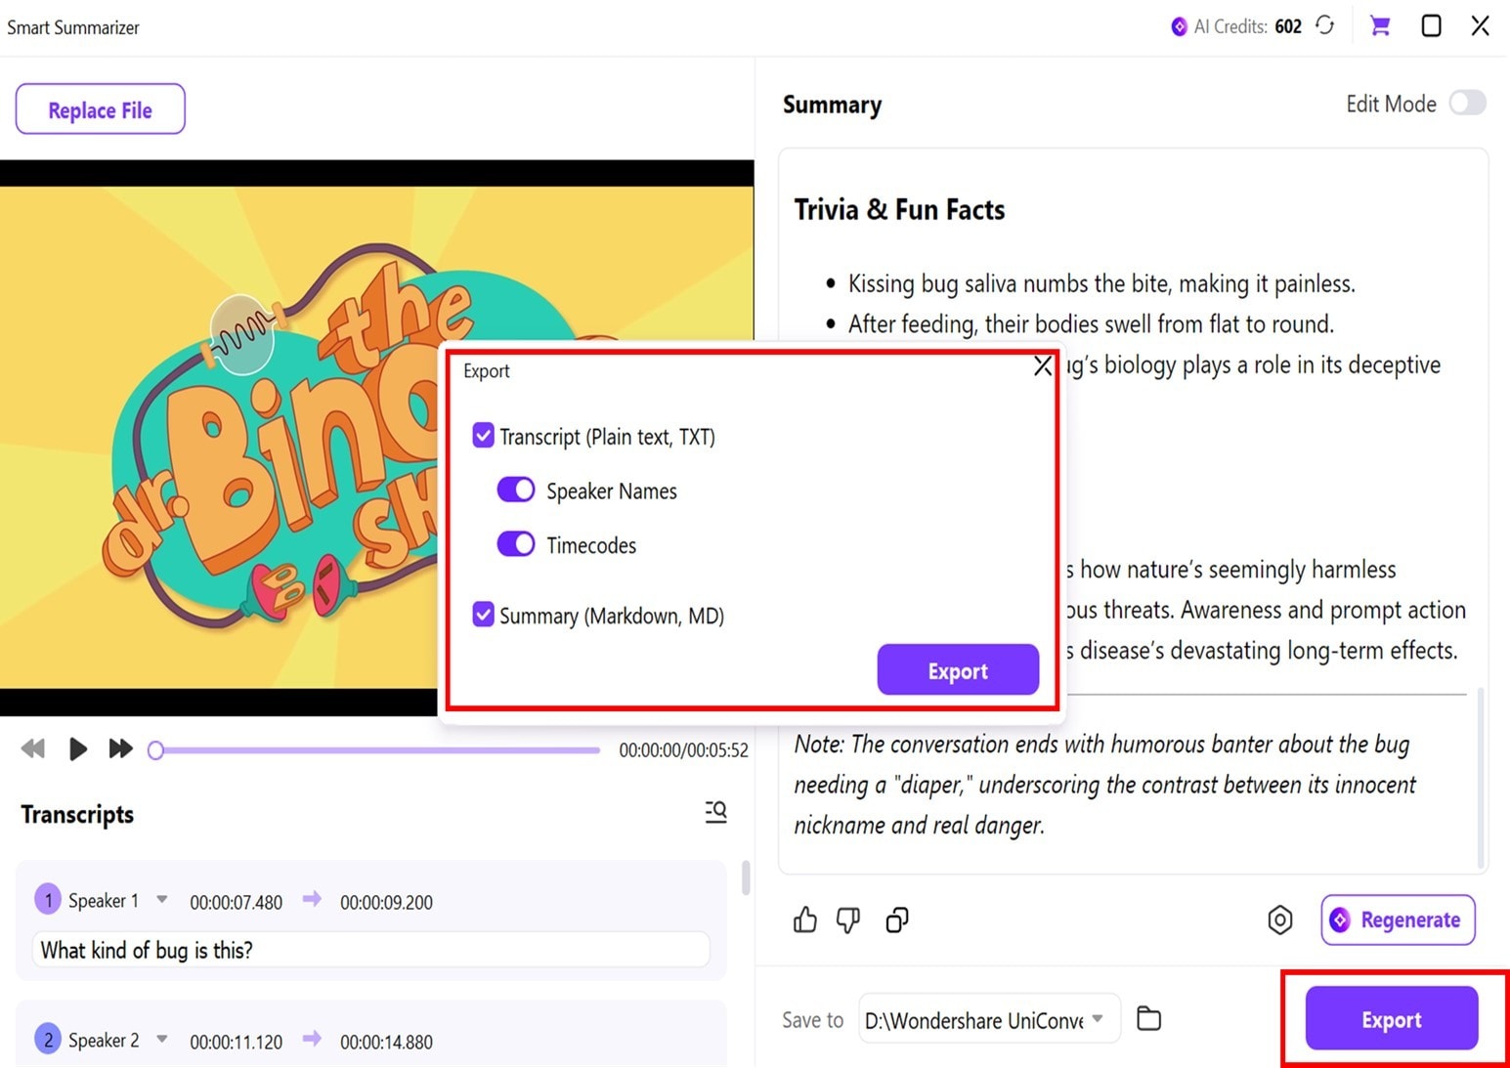Uncheck Transcript (Plain text, TXT) option
The width and height of the screenshot is (1510, 1068).
pos(483,435)
